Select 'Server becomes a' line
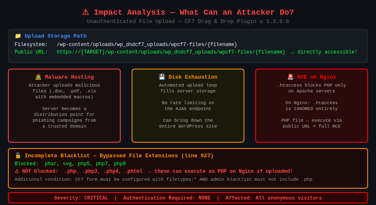Viewport: 376px width, 205px height. coord(64,108)
